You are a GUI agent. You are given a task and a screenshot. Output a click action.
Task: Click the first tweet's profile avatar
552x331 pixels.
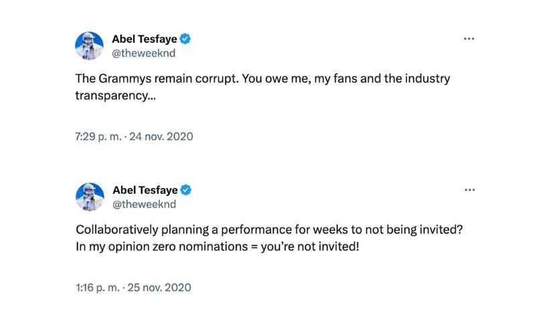pyautogui.click(x=89, y=46)
